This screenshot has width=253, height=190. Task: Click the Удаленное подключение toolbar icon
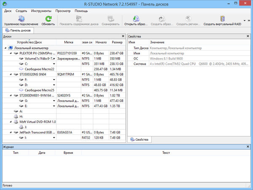(21, 19)
